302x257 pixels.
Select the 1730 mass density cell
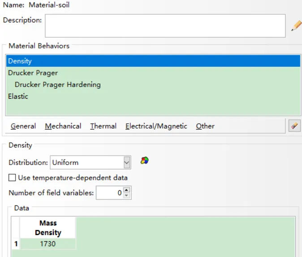(48, 244)
